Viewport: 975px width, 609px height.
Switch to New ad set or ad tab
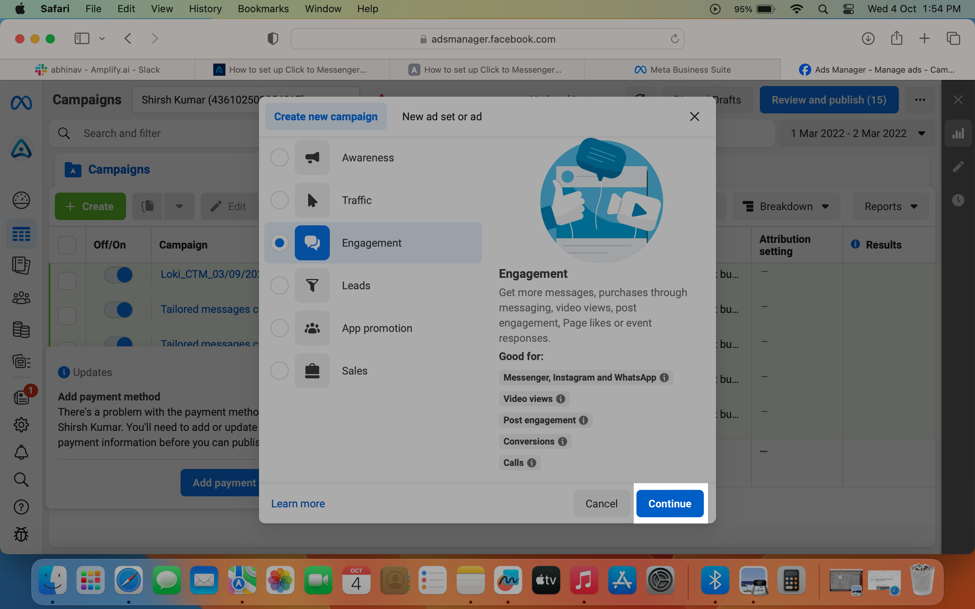click(442, 116)
